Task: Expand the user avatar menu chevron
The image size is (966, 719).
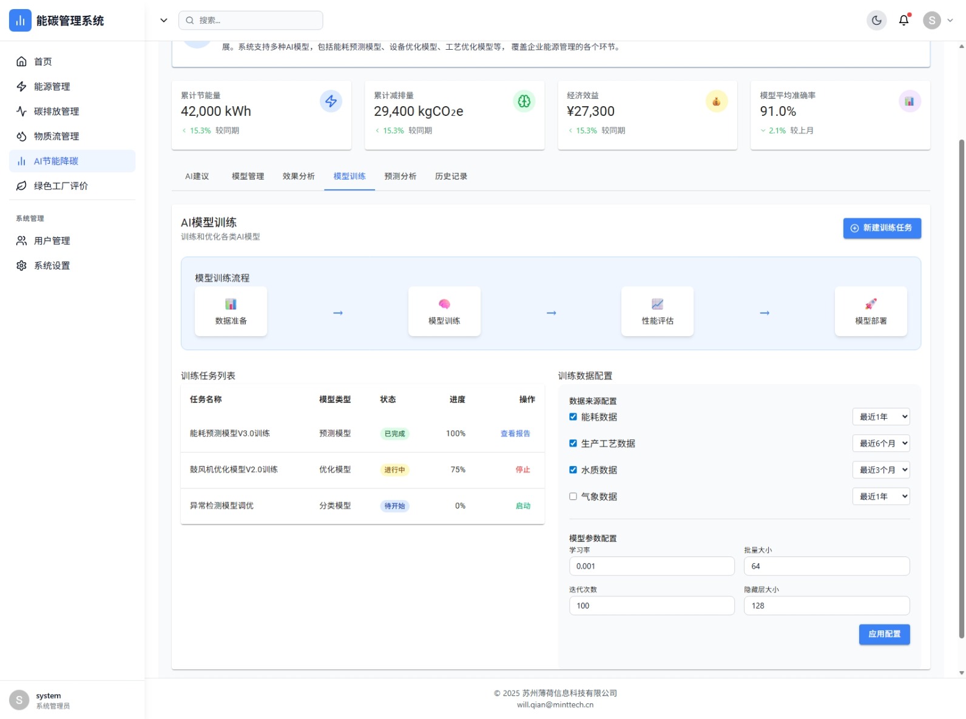Action: pos(950,21)
